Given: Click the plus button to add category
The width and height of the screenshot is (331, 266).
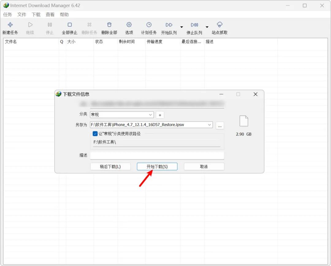Looking at the screenshot, I should [160, 115].
